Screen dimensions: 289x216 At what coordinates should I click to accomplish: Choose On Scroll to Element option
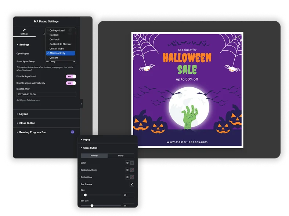click(61, 44)
